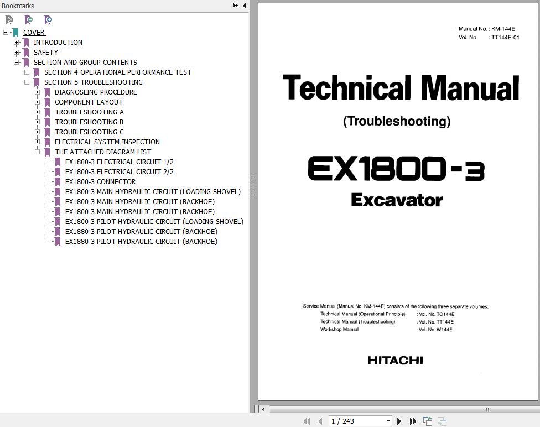Open the INTRODUCTION bookmark

[58, 43]
